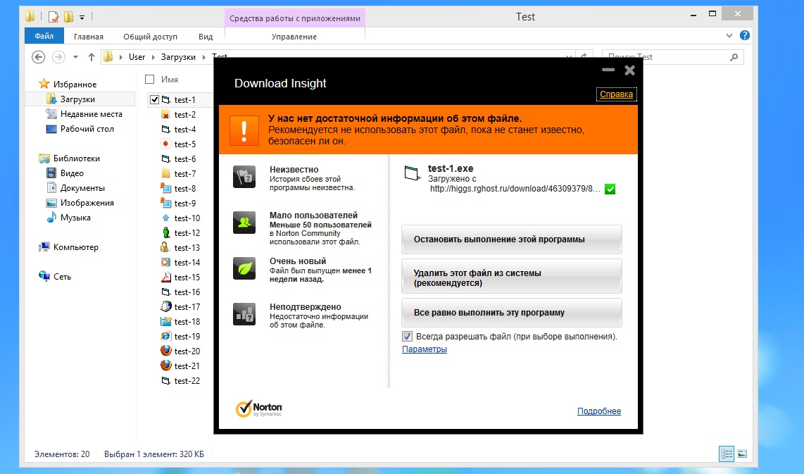Select Загрузки in the favorites sidebar
Screen dimensions: 804x474
(x=77, y=99)
